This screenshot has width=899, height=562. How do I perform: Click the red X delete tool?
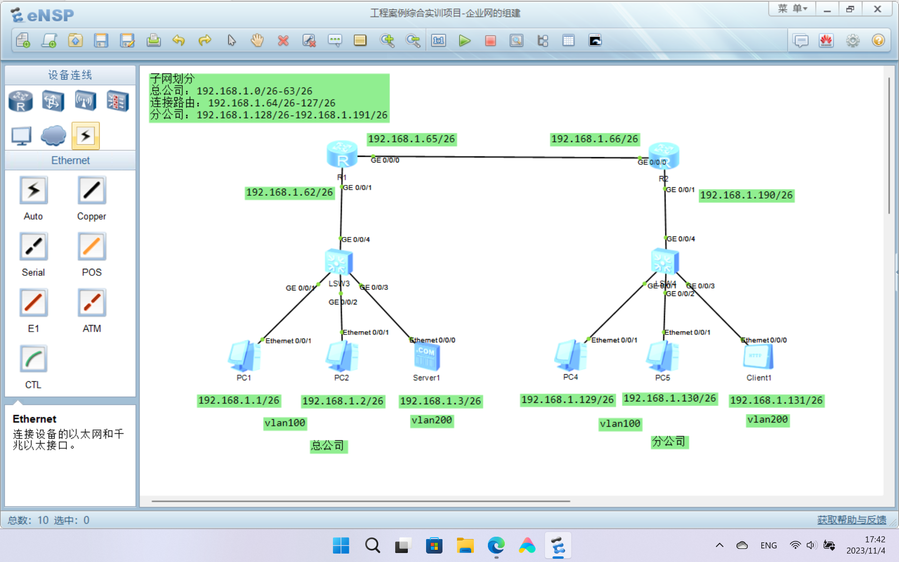pos(283,41)
